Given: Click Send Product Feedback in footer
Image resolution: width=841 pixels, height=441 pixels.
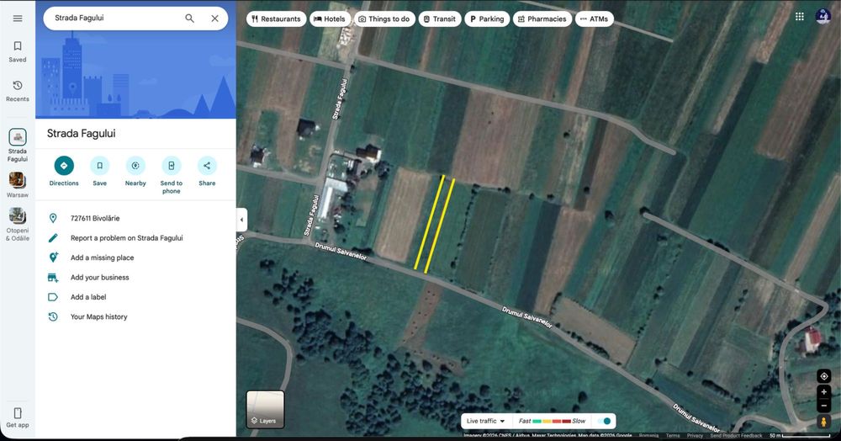Looking at the screenshot, I should coord(736,436).
